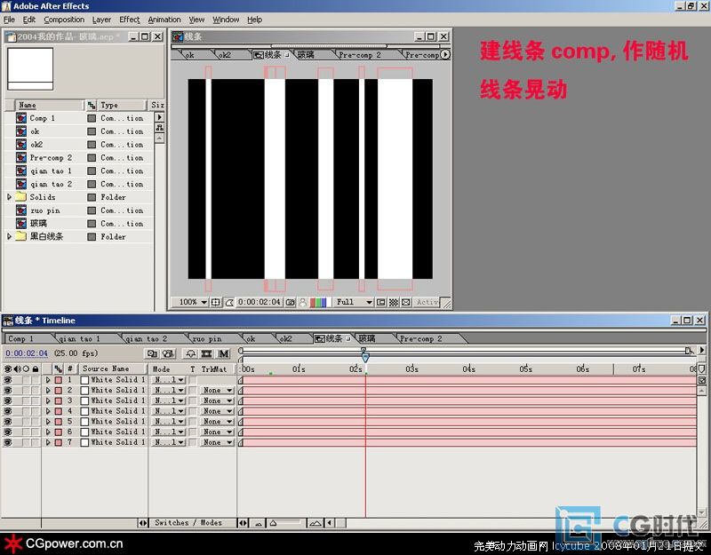Open comp viewer tab options arrow

tap(445, 54)
